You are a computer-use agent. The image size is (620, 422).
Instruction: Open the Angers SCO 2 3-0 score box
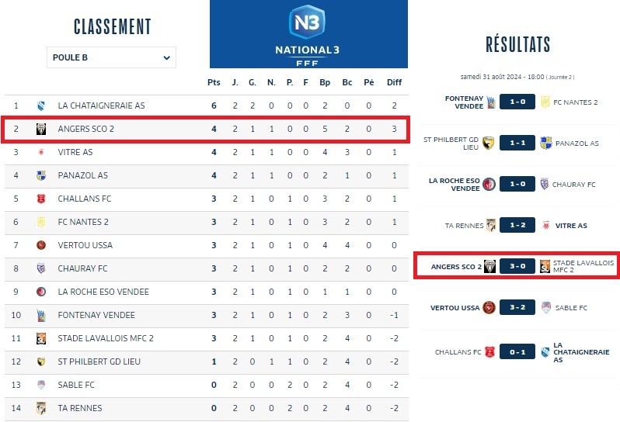[517, 267]
